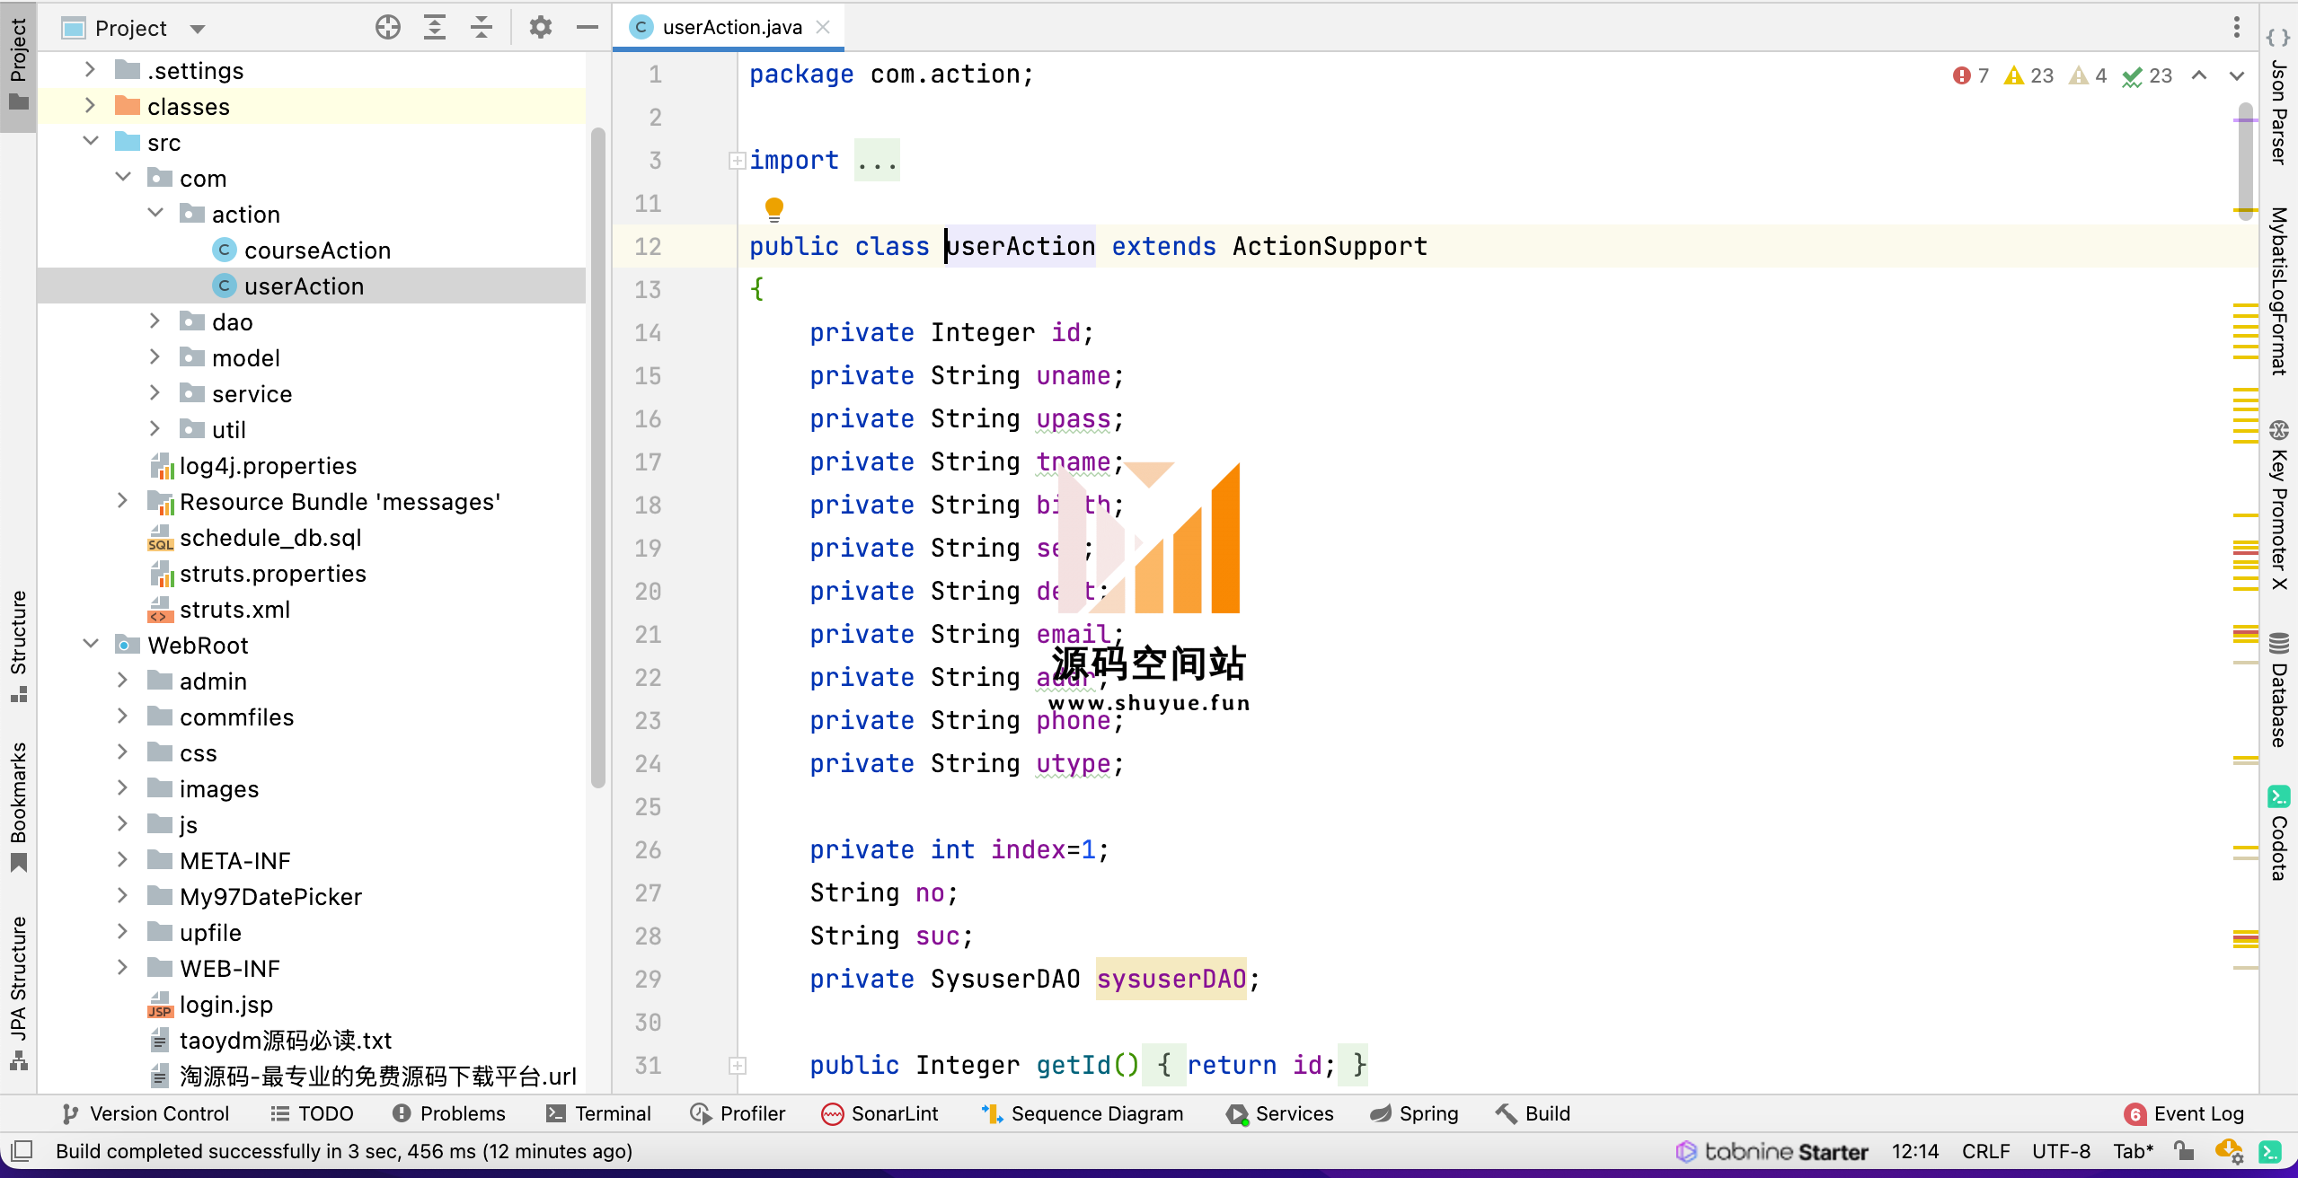Image resolution: width=2298 pixels, height=1178 pixels.
Task: Go to previous highlighted error arrow
Action: [2199, 76]
